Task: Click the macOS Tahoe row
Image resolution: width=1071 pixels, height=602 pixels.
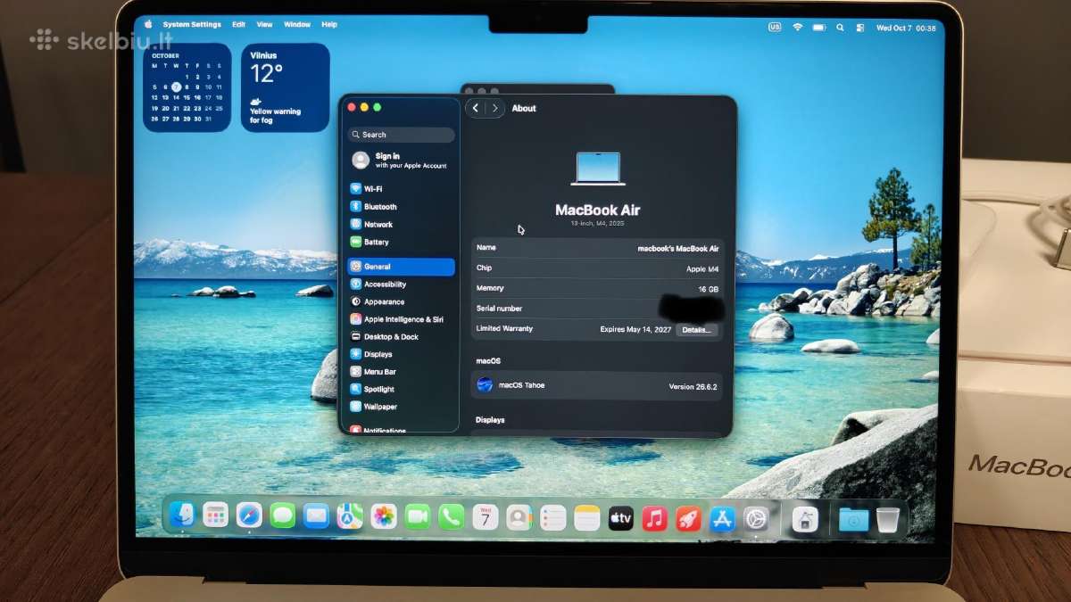Action: [x=596, y=385]
